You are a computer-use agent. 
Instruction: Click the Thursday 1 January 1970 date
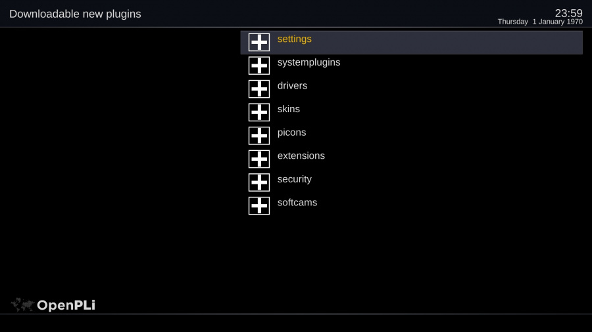point(539,22)
